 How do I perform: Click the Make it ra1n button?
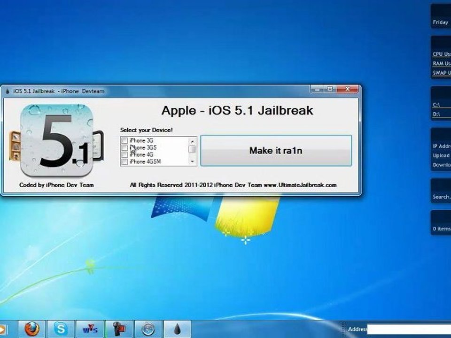(276, 151)
